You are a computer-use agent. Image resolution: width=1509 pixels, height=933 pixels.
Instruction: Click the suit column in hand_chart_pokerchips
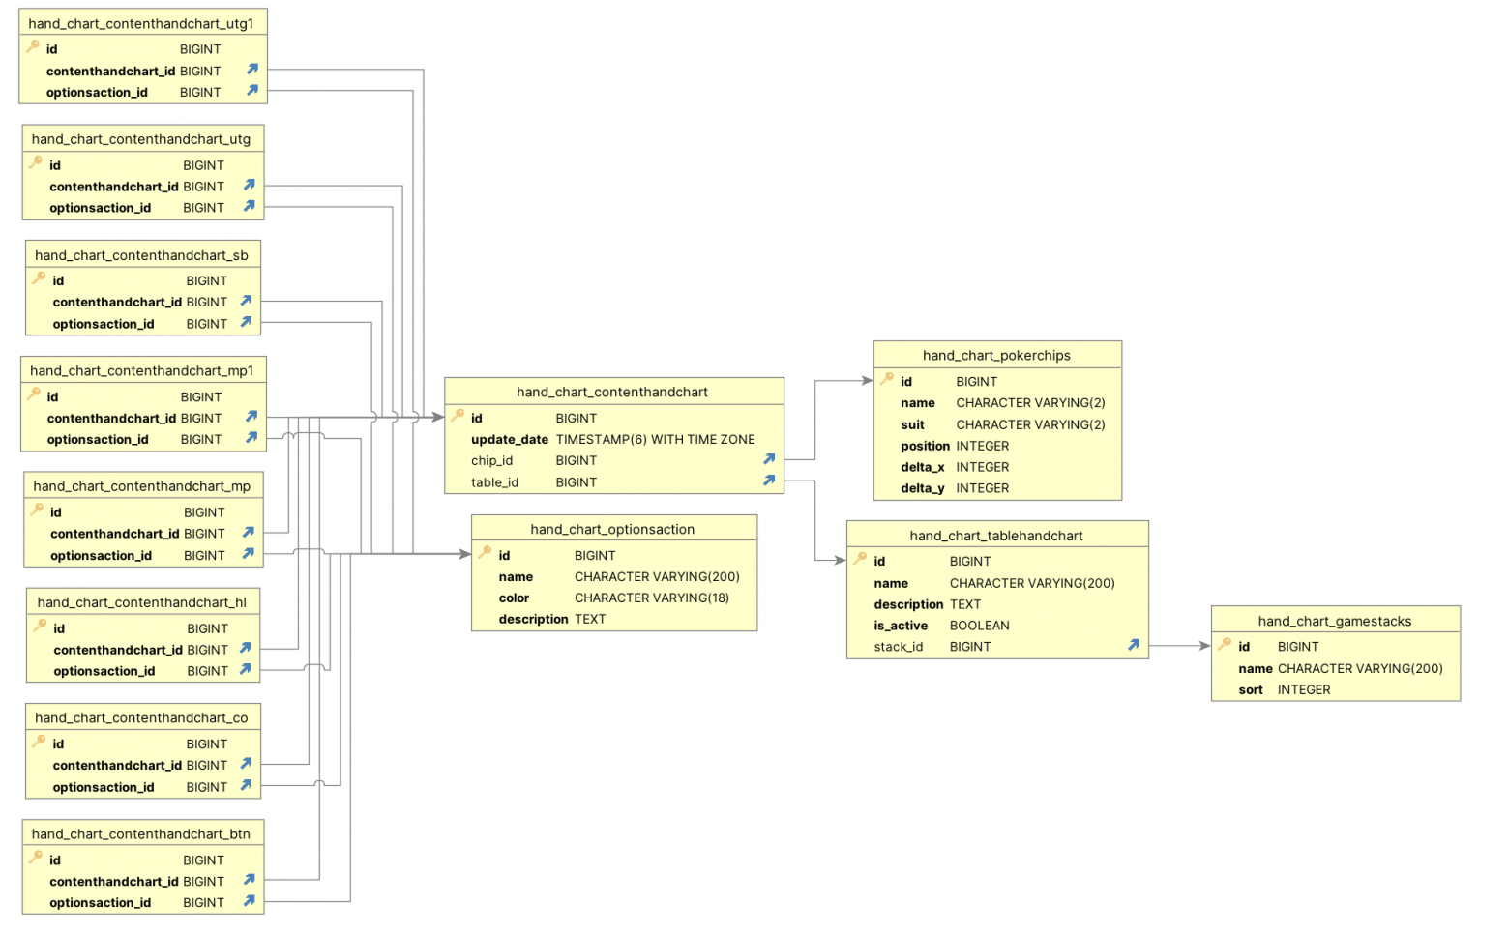[x=912, y=425]
